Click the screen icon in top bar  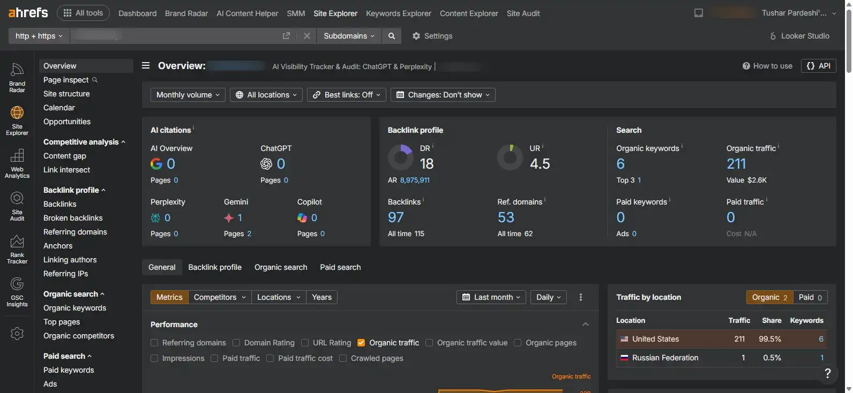(699, 13)
